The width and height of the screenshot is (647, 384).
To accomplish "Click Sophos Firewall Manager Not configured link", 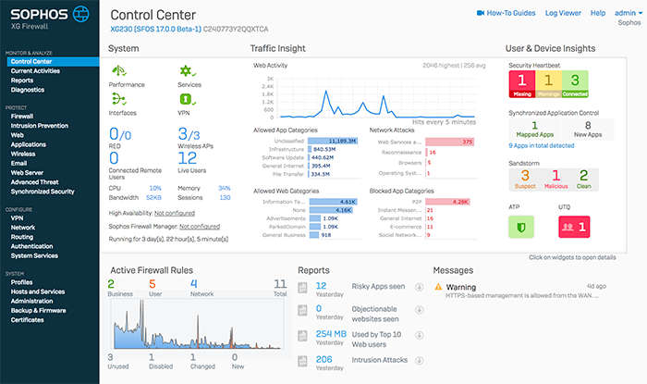I will tap(200, 227).
